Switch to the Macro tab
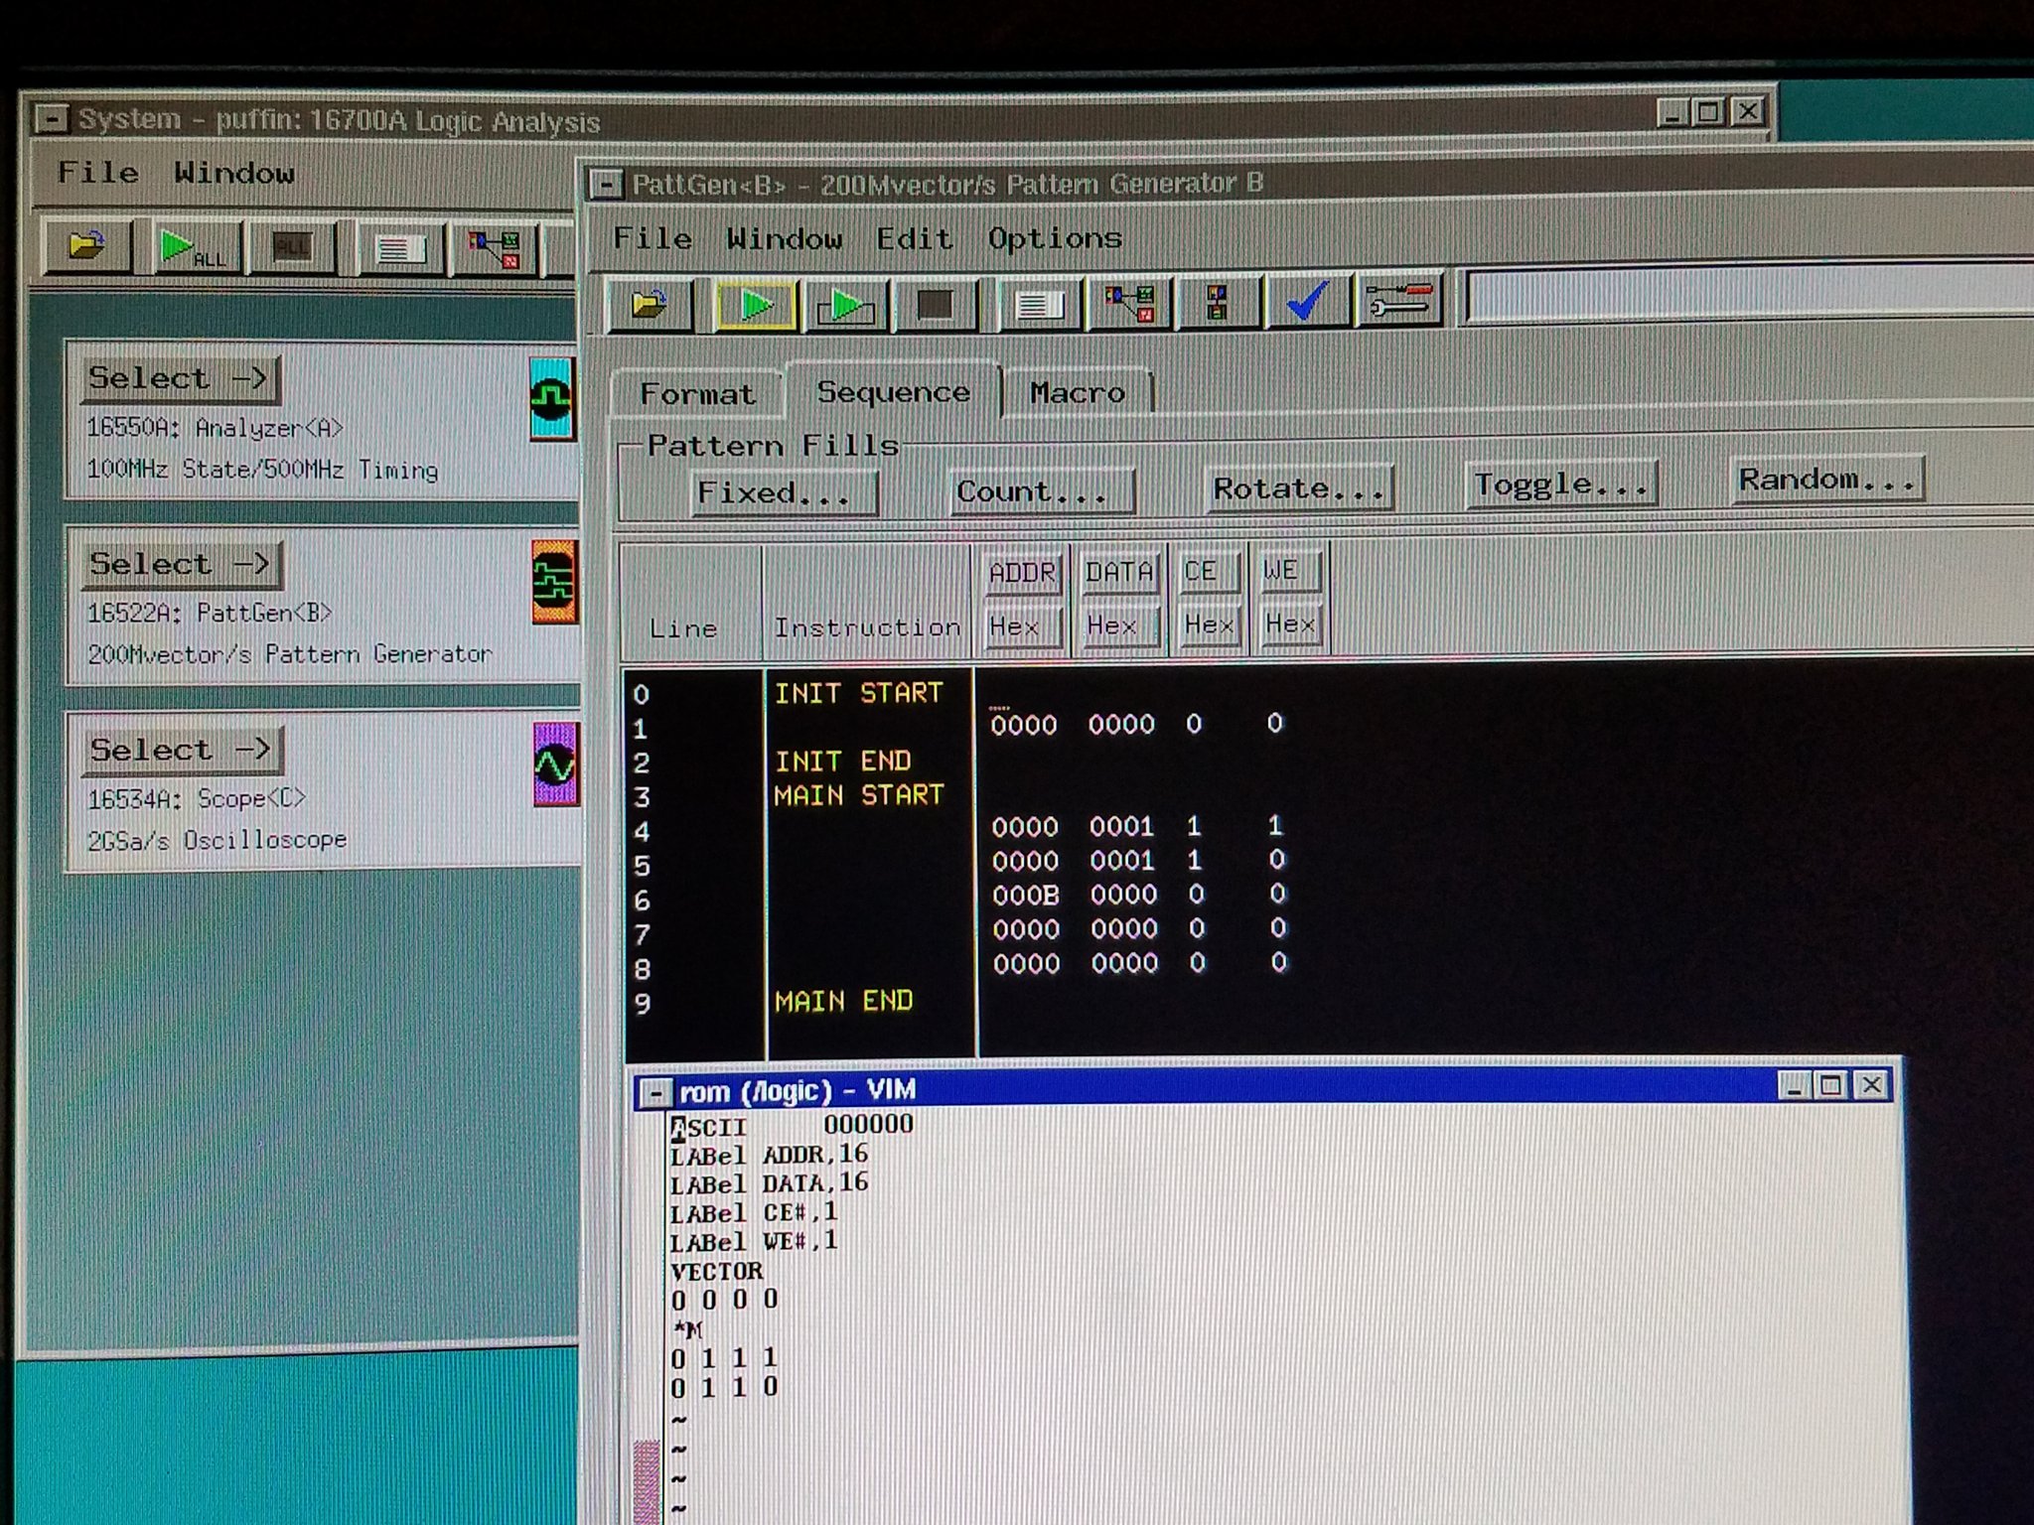 1078,392
